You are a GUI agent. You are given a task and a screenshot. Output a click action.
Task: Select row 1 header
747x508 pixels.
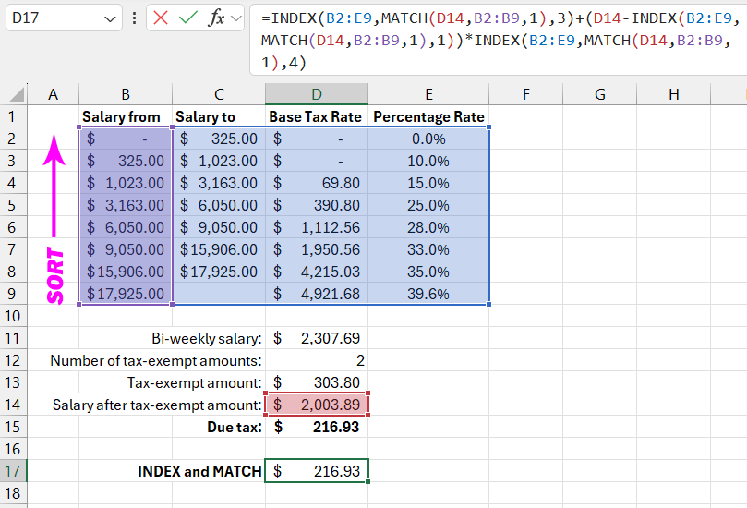pos(13,116)
